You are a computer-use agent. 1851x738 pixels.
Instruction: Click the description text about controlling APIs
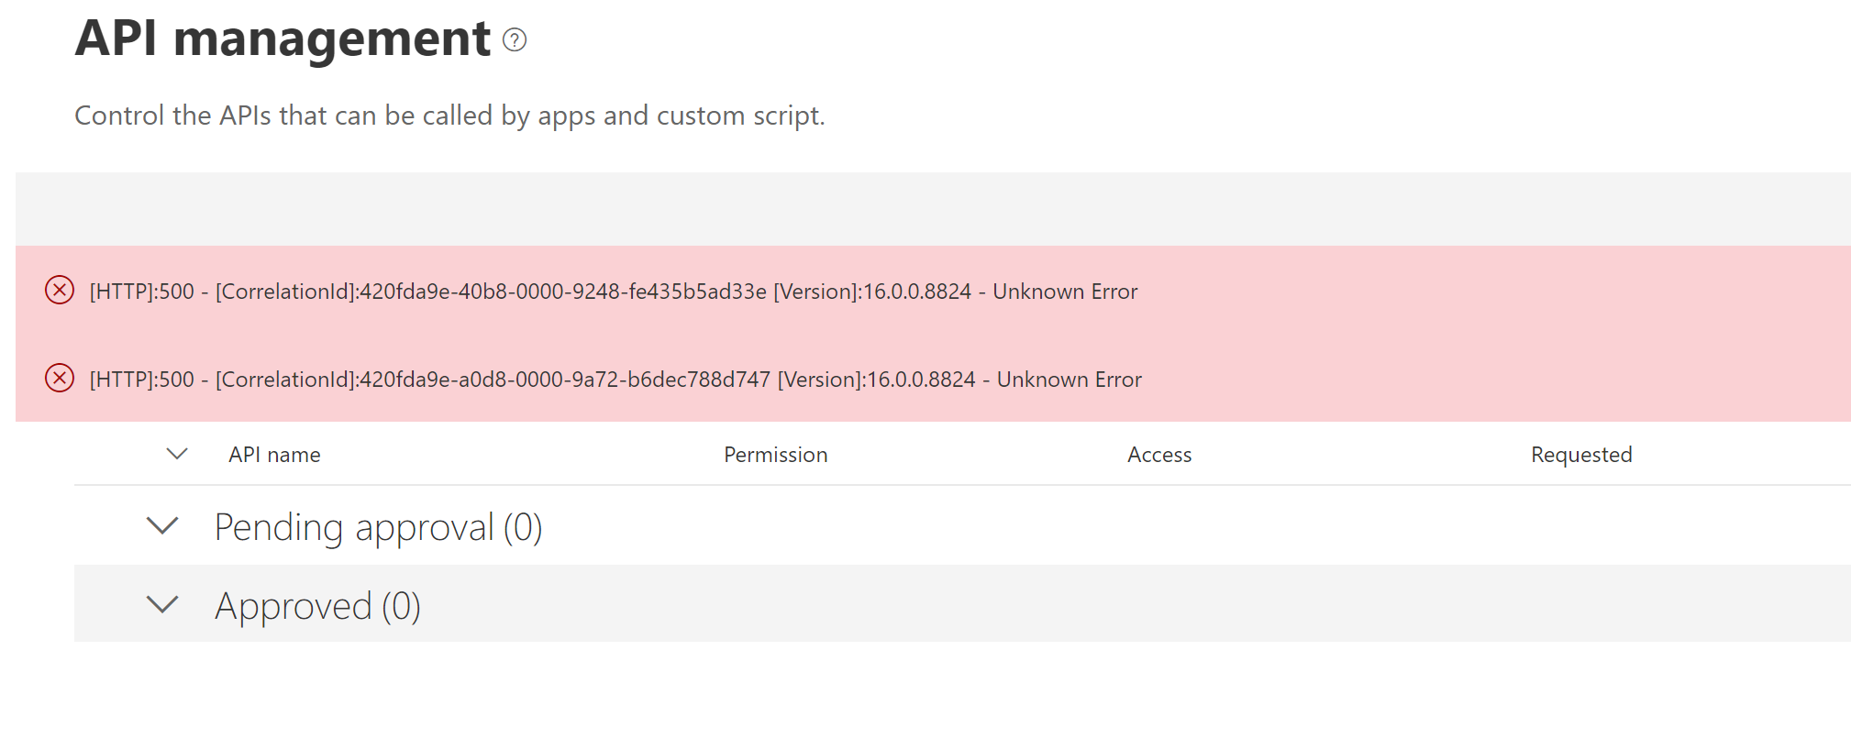(x=449, y=116)
